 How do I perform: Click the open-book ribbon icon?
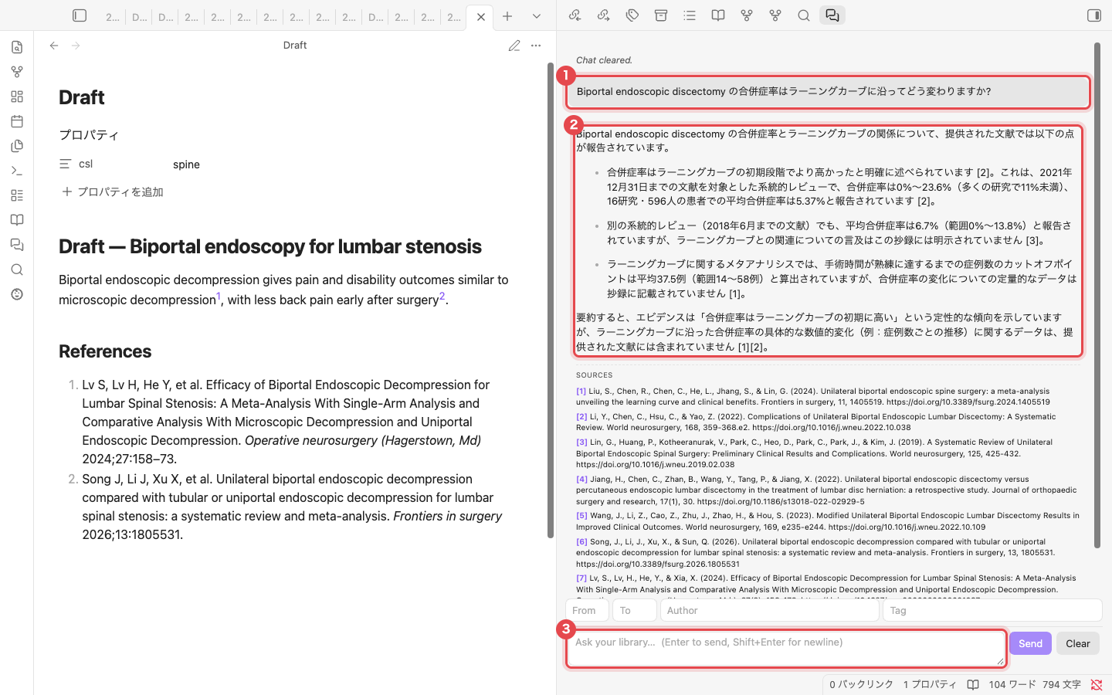17,220
